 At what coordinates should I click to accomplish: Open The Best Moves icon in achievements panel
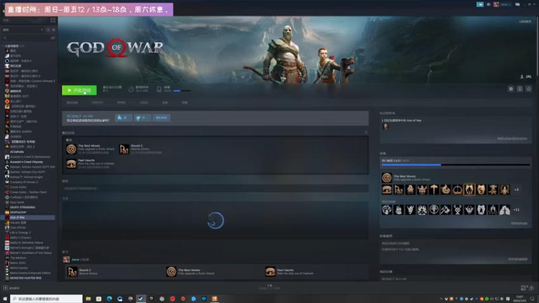tap(387, 178)
